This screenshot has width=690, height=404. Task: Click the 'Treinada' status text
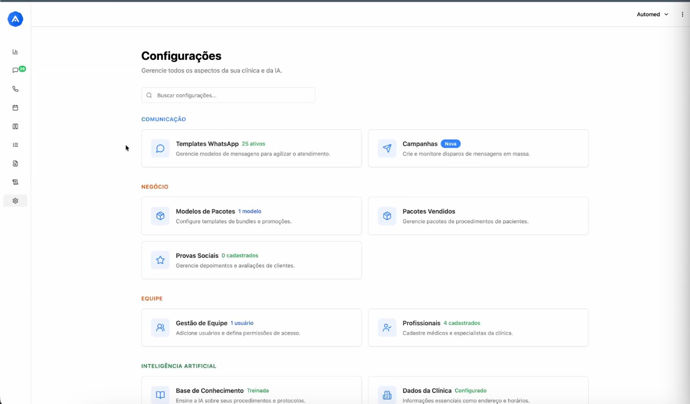pyautogui.click(x=258, y=391)
